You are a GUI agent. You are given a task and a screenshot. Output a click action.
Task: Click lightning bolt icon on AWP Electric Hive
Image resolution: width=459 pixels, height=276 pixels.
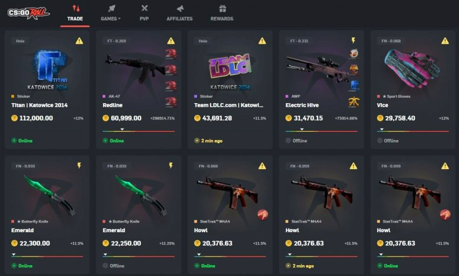(x=353, y=41)
